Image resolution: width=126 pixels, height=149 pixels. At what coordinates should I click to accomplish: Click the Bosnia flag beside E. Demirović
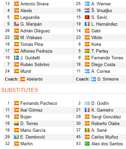click(x=16, y=137)
